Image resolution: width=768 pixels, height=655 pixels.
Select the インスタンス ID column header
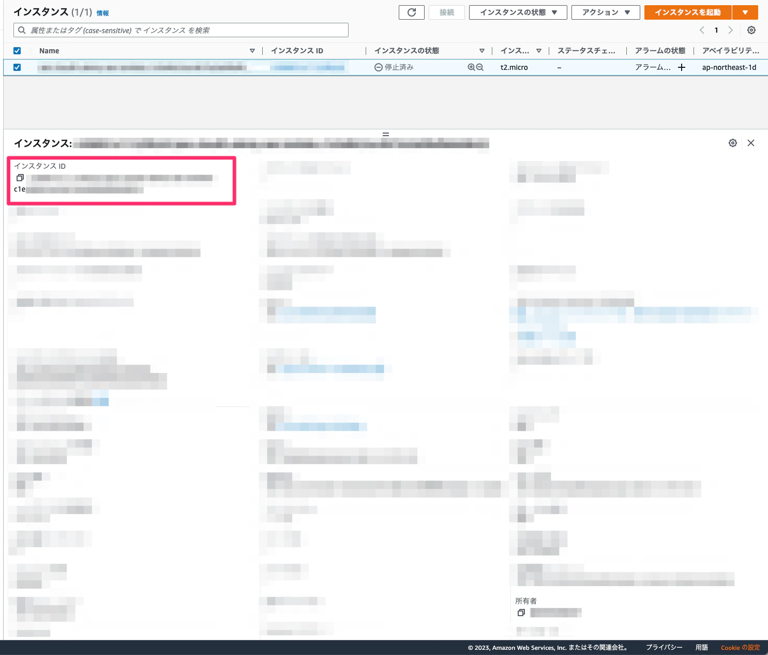coord(296,50)
